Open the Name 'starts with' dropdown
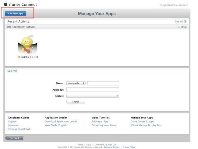 coord(76,83)
